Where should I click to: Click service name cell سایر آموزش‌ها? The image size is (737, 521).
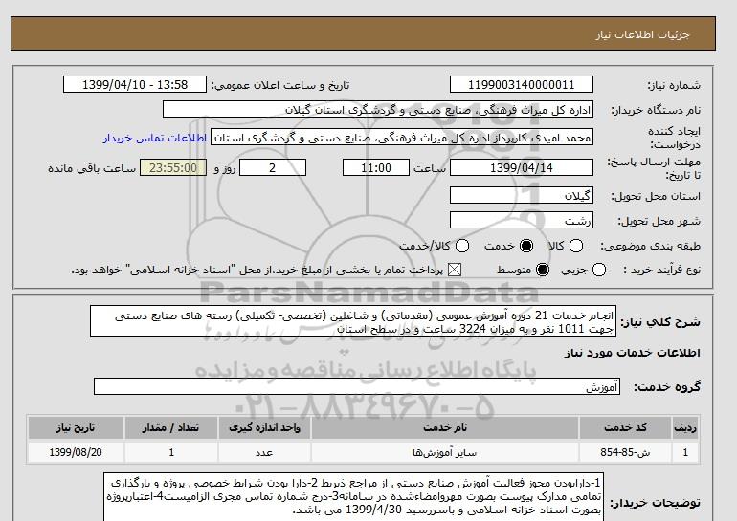click(x=445, y=452)
